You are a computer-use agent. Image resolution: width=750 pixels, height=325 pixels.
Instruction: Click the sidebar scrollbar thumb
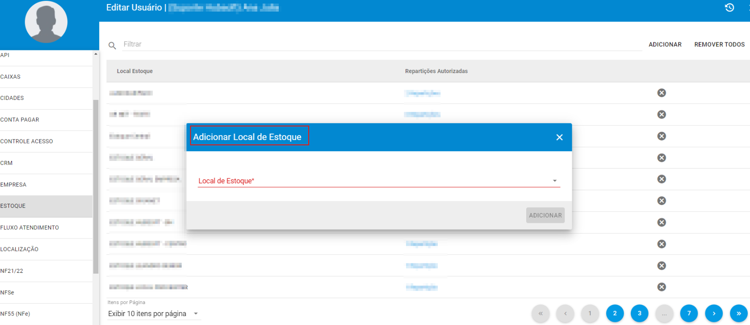pos(96,186)
